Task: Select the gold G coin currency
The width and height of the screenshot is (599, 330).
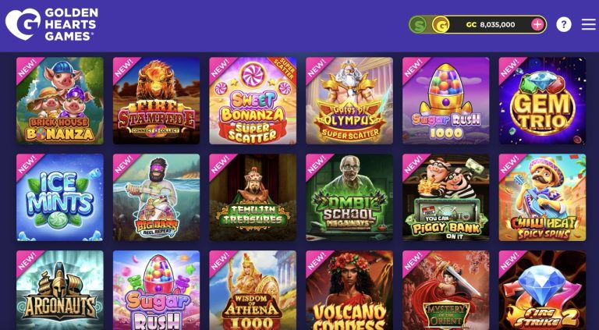Action: pyautogui.click(x=441, y=25)
